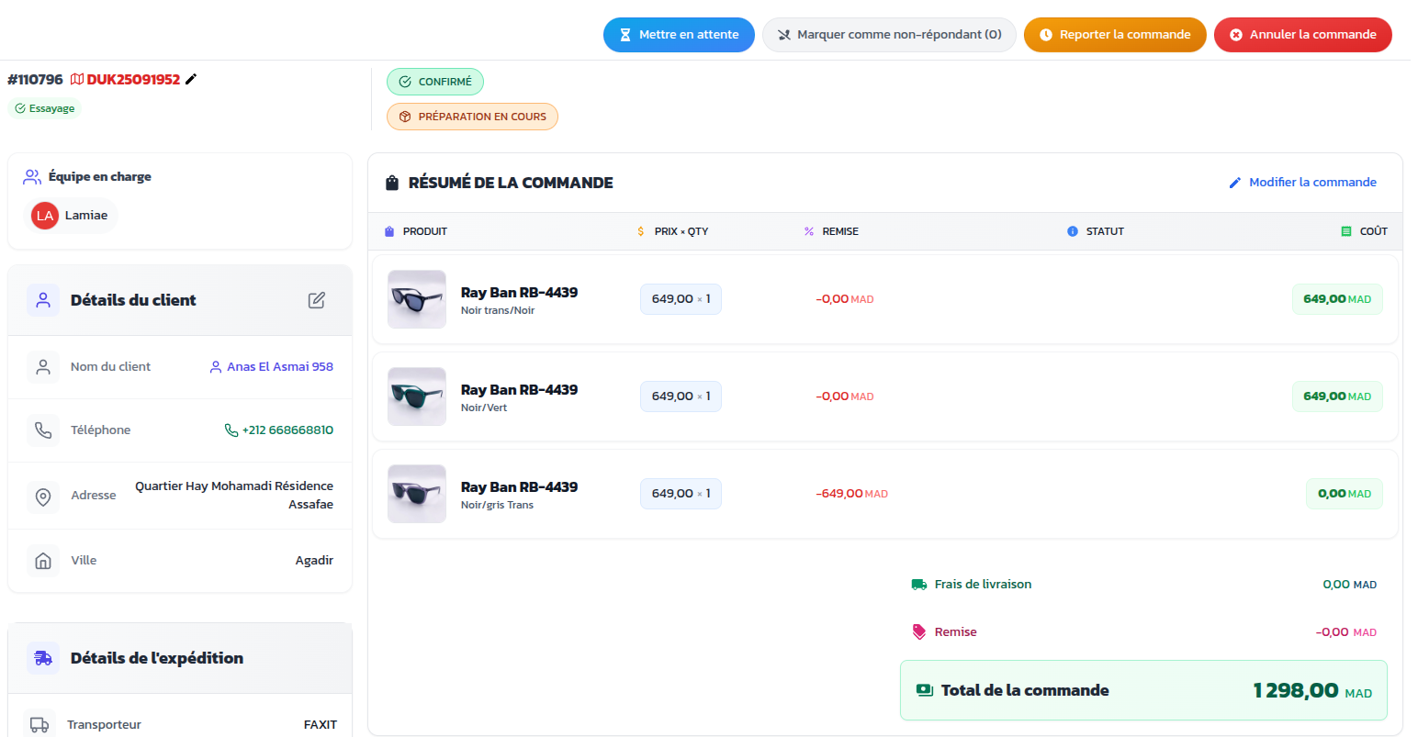The width and height of the screenshot is (1418, 737).
Task: Open tracking code DUK25091952
Action: tap(133, 80)
